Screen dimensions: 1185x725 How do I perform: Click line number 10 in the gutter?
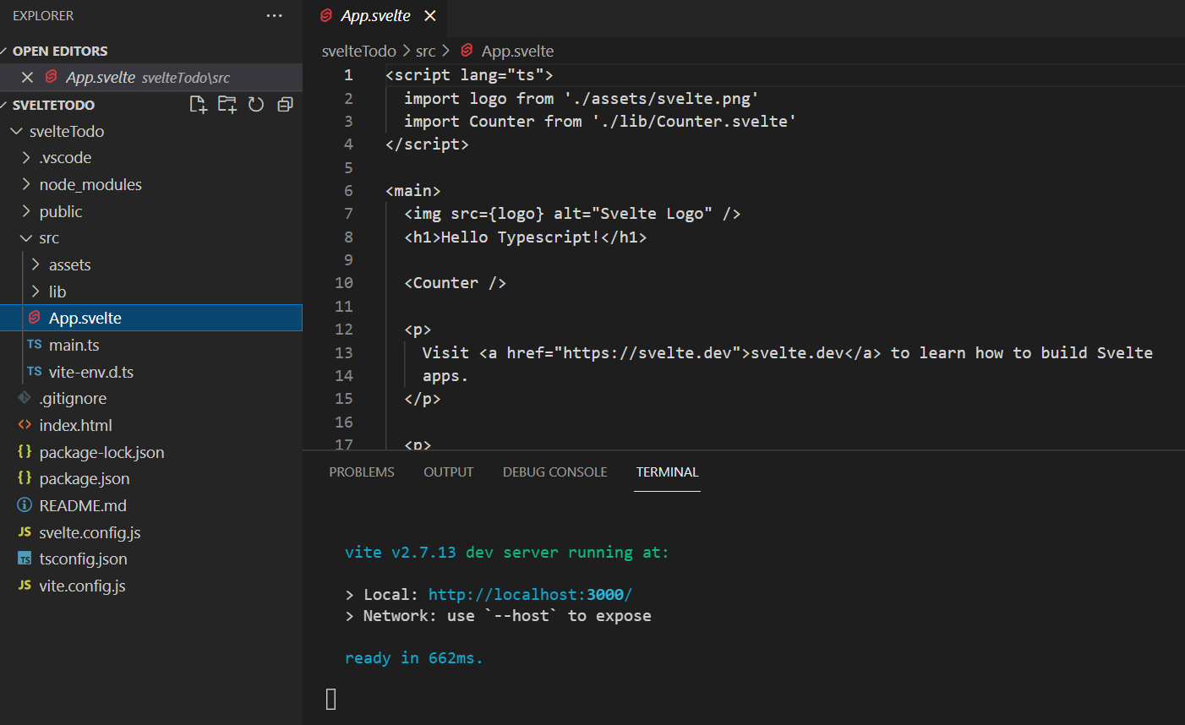[x=344, y=283]
